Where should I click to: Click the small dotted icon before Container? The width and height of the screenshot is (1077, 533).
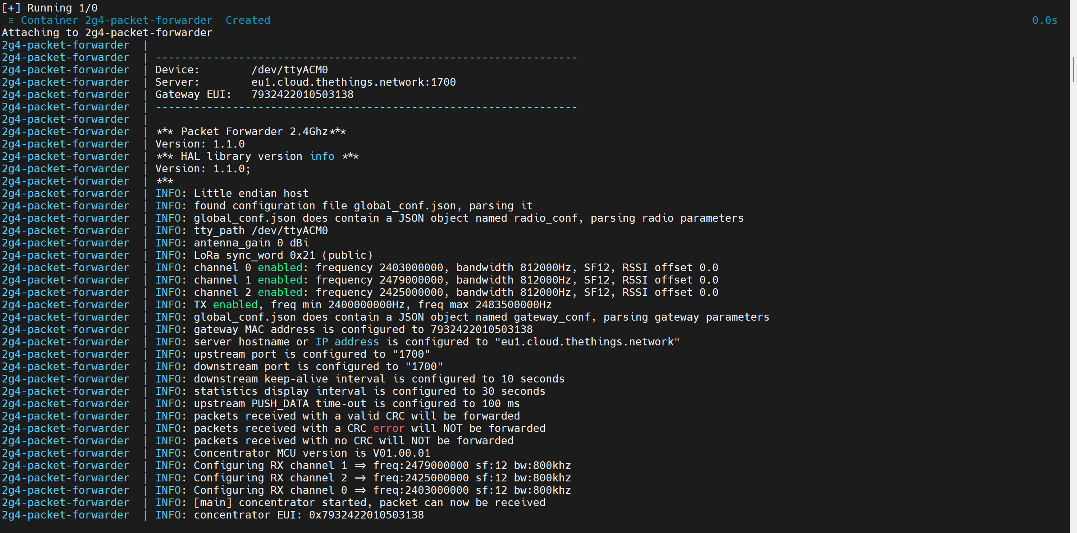pos(11,20)
